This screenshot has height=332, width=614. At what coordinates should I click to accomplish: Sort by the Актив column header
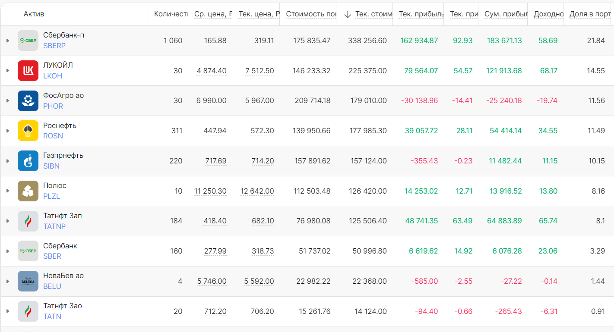34,14
